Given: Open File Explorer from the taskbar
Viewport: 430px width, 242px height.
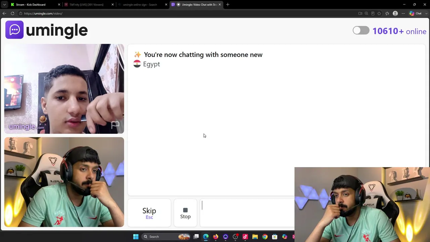Looking at the screenshot, I should tap(255, 237).
